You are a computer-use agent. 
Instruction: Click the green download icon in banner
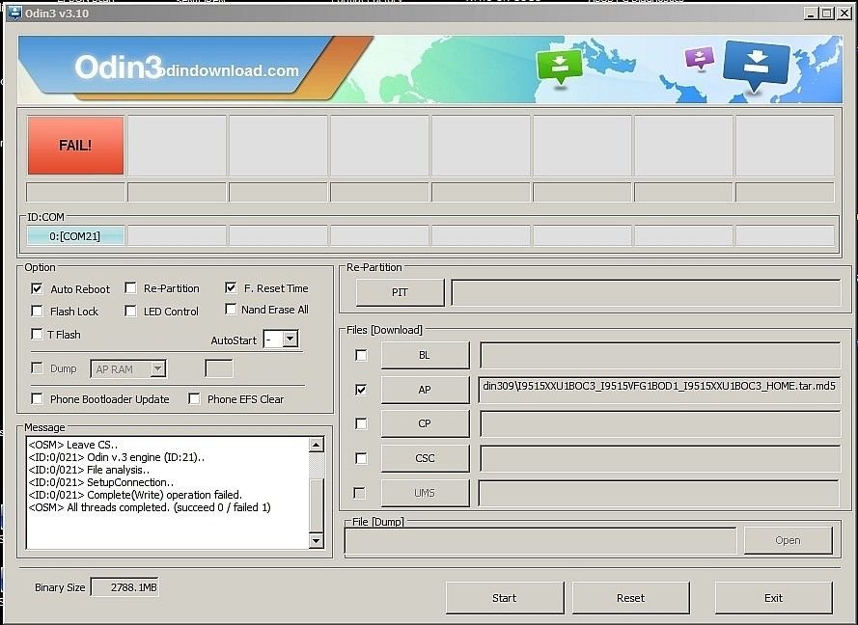click(559, 67)
